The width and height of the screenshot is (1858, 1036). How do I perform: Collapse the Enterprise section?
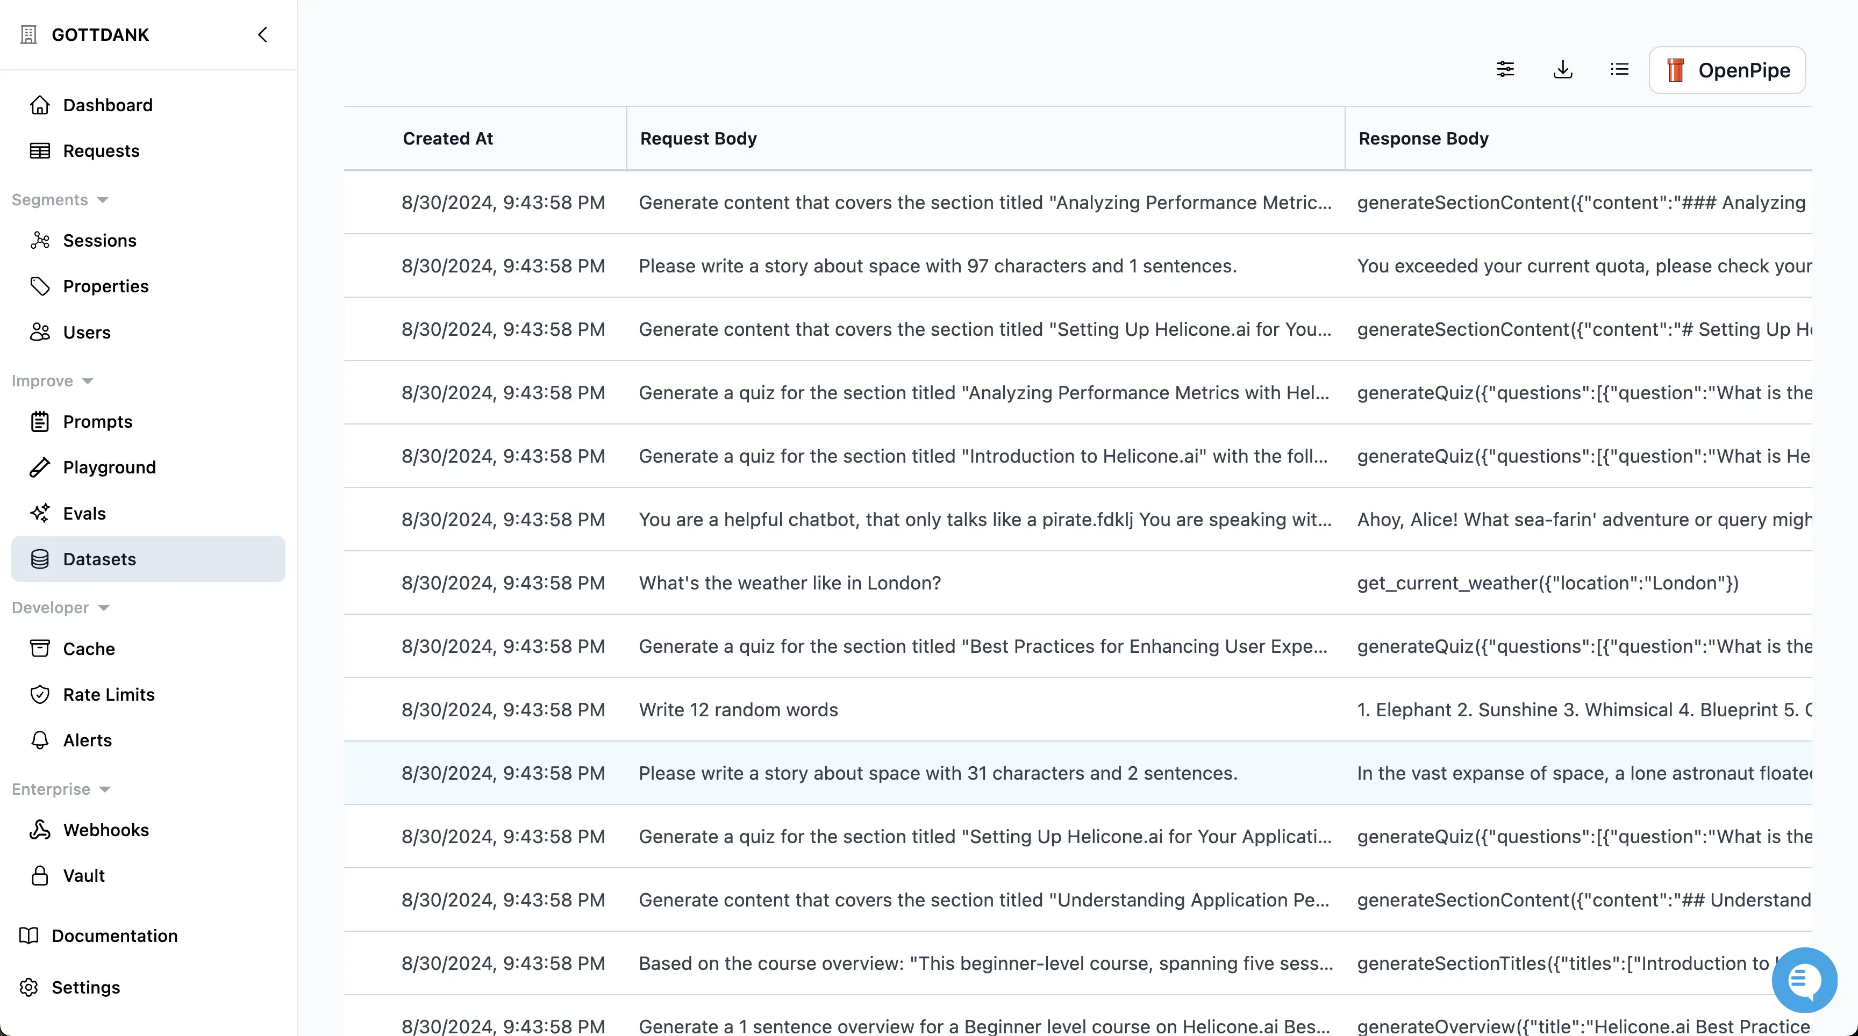point(105,789)
